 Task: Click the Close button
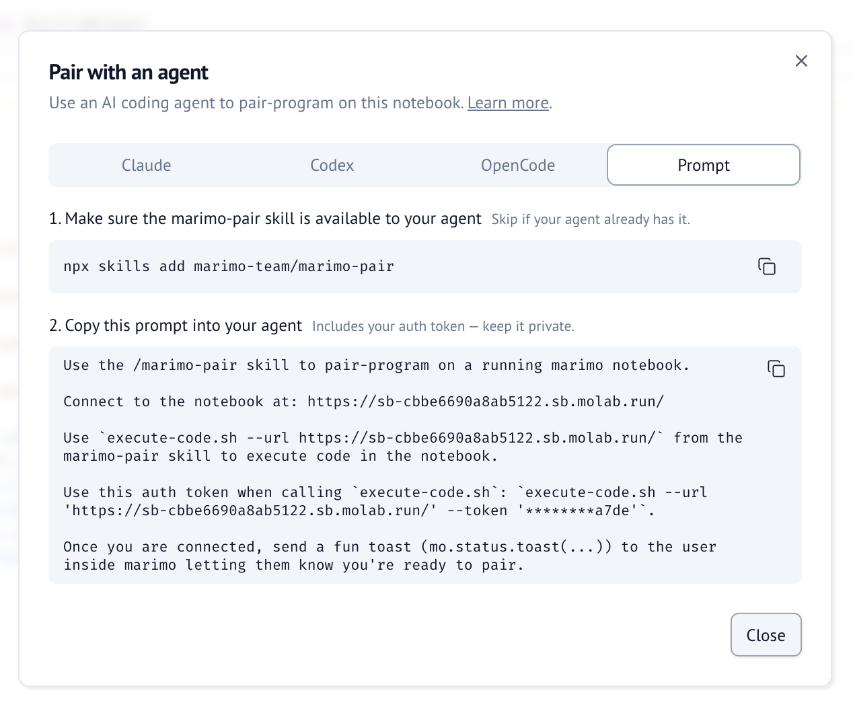coord(766,635)
